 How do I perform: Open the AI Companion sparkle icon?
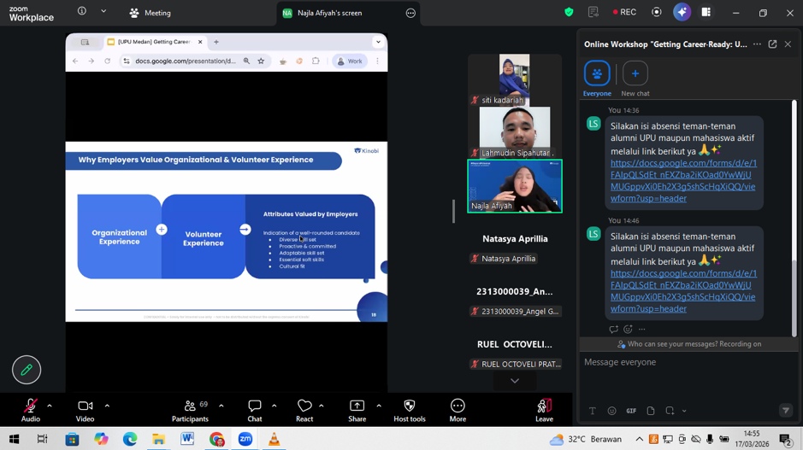682,13
